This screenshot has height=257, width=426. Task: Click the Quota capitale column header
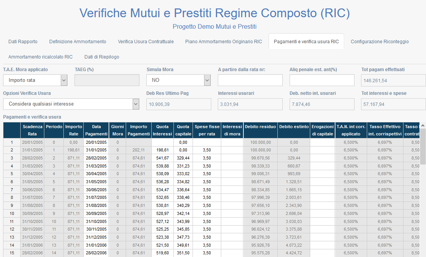coord(183,130)
